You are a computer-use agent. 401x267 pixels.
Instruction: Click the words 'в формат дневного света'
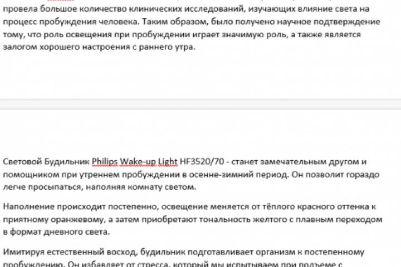click(x=56, y=232)
